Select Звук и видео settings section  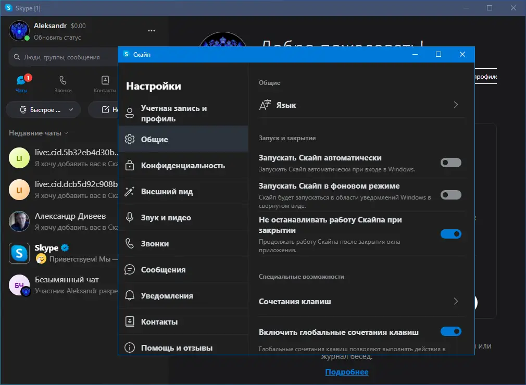[x=183, y=217]
